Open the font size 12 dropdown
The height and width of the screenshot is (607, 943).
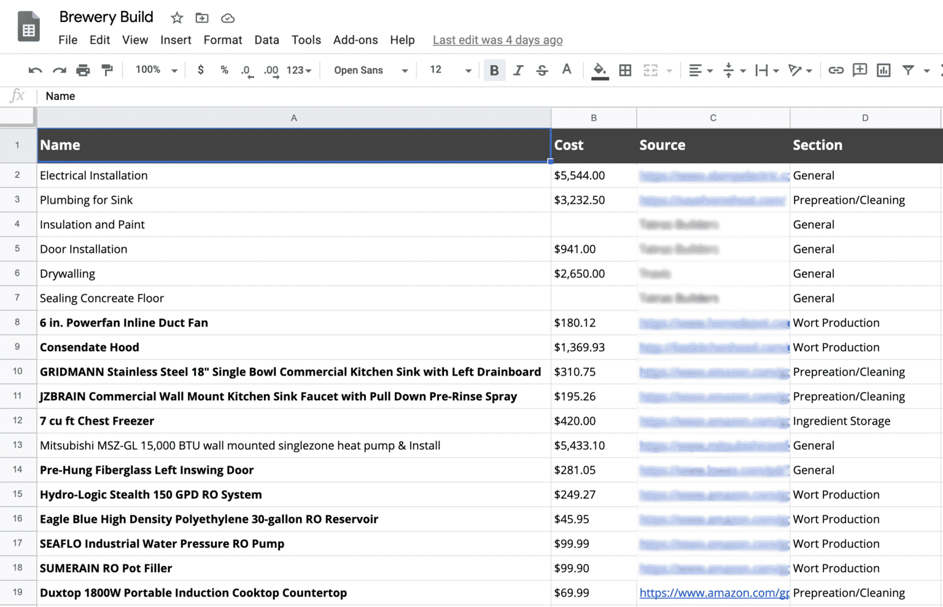450,71
